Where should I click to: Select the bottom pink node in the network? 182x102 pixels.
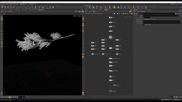point(111,91)
